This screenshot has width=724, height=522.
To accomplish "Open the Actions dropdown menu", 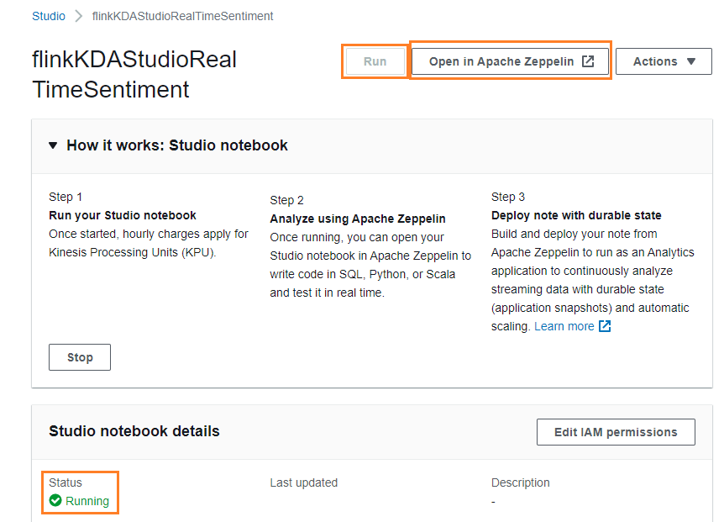I will click(x=664, y=61).
